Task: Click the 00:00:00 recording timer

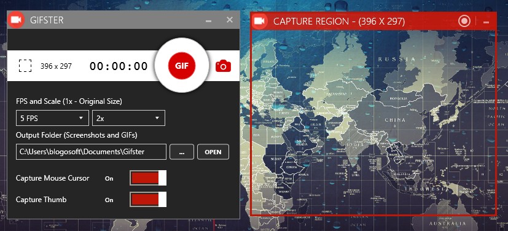Action: (119, 66)
